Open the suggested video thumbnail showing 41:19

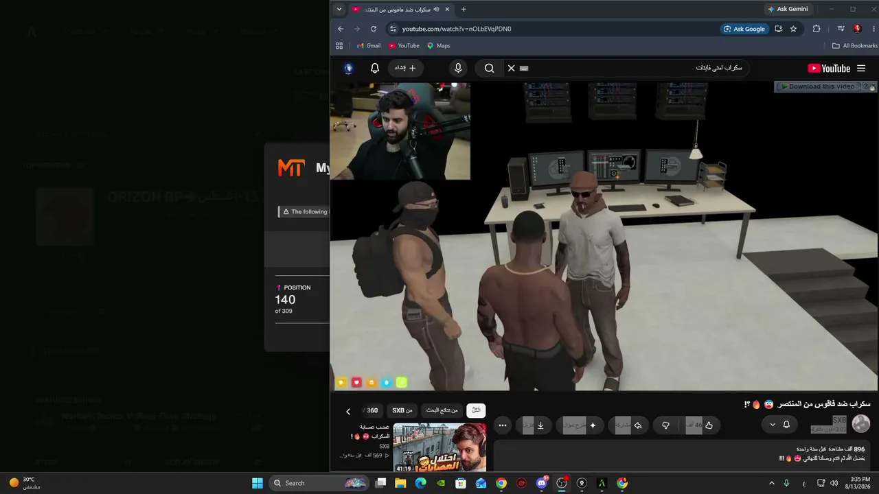pyautogui.click(x=439, y=448)
